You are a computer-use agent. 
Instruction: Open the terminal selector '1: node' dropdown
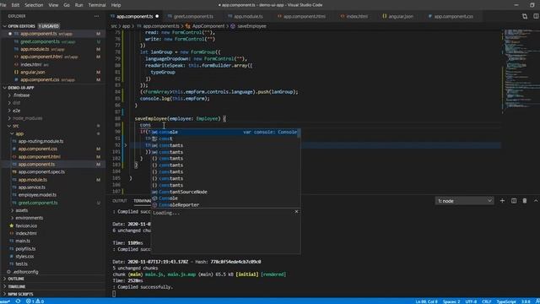[x=464, y=201]
